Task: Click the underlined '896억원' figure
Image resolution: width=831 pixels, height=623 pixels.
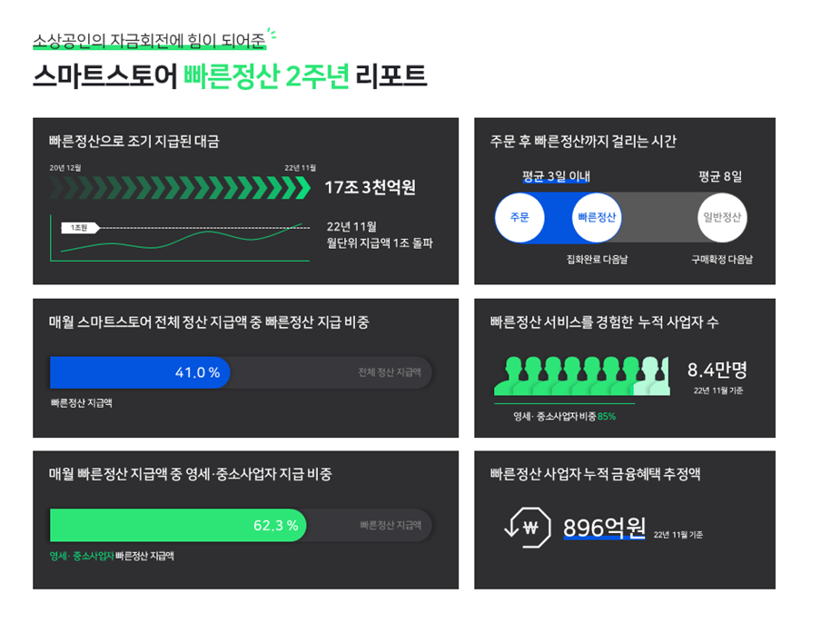Action: [x=604, y=528]
